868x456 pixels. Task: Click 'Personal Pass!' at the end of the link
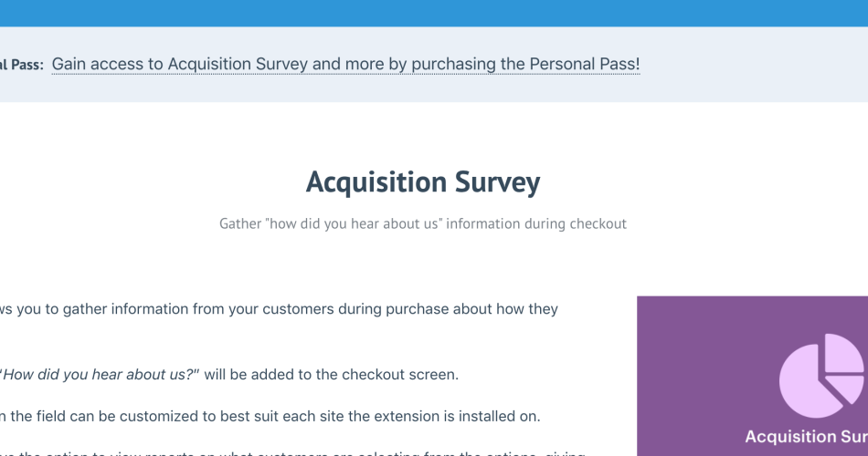coord(585,64)
